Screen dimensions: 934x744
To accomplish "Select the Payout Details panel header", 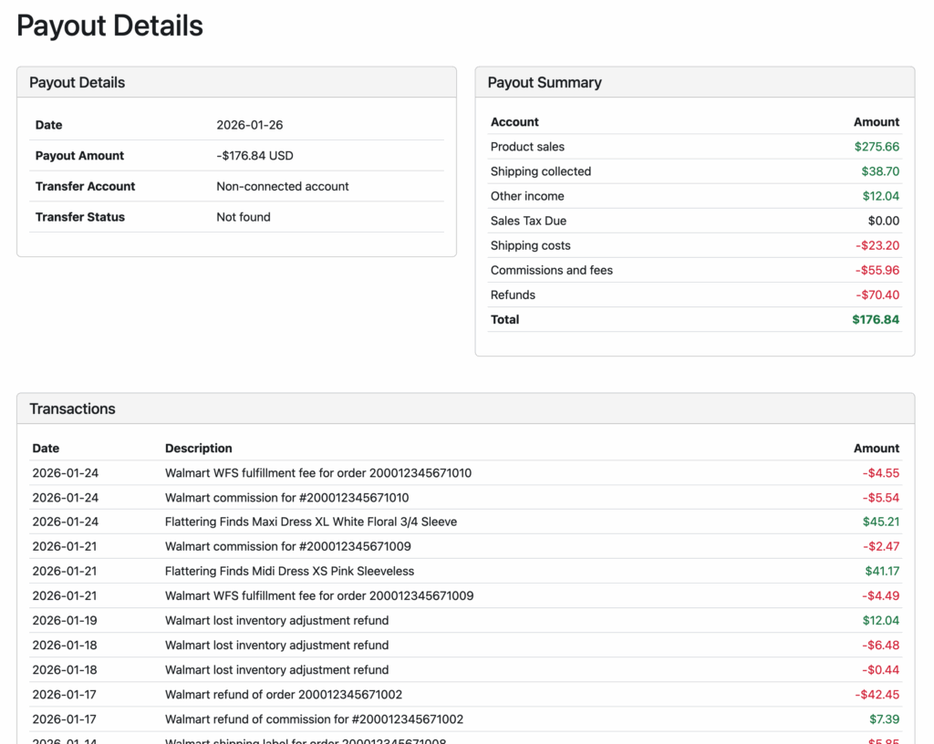I will 78,82.
